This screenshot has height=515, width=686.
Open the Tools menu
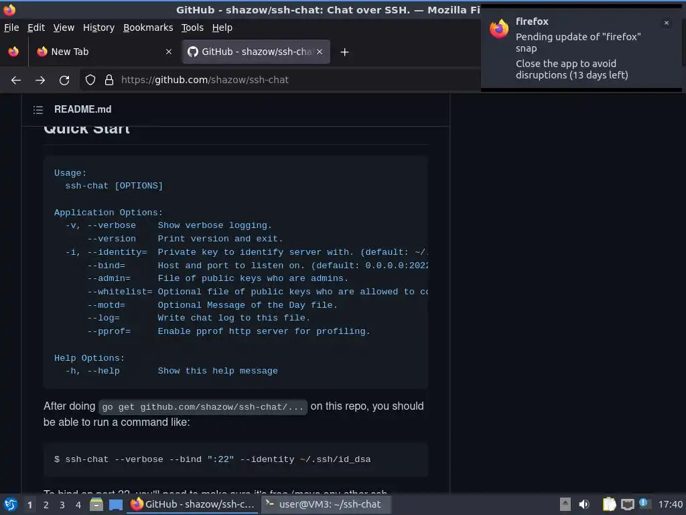coord(192,27)
